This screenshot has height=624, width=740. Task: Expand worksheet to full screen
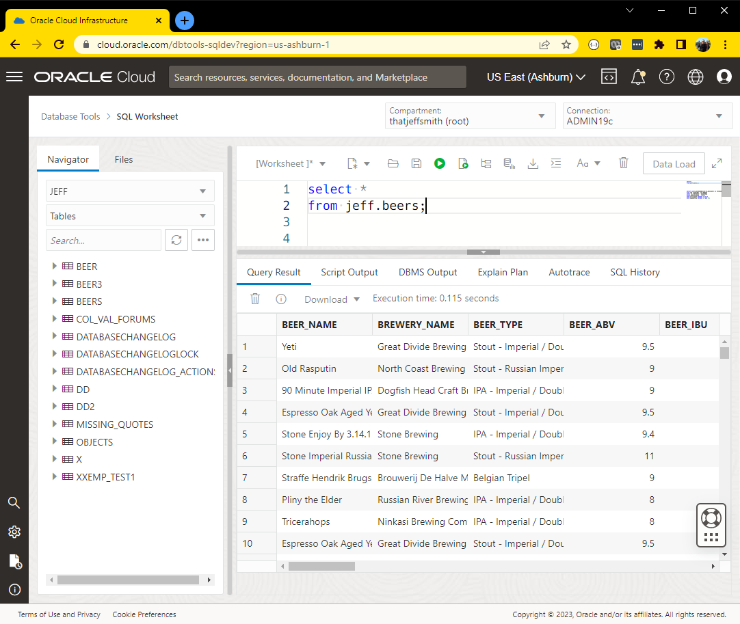click(x=716, y=163)
